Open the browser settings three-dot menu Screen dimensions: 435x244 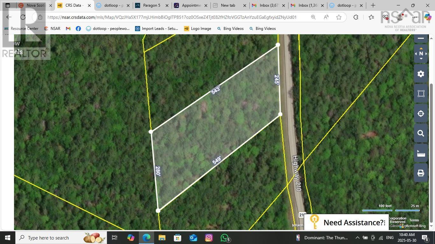414,17
